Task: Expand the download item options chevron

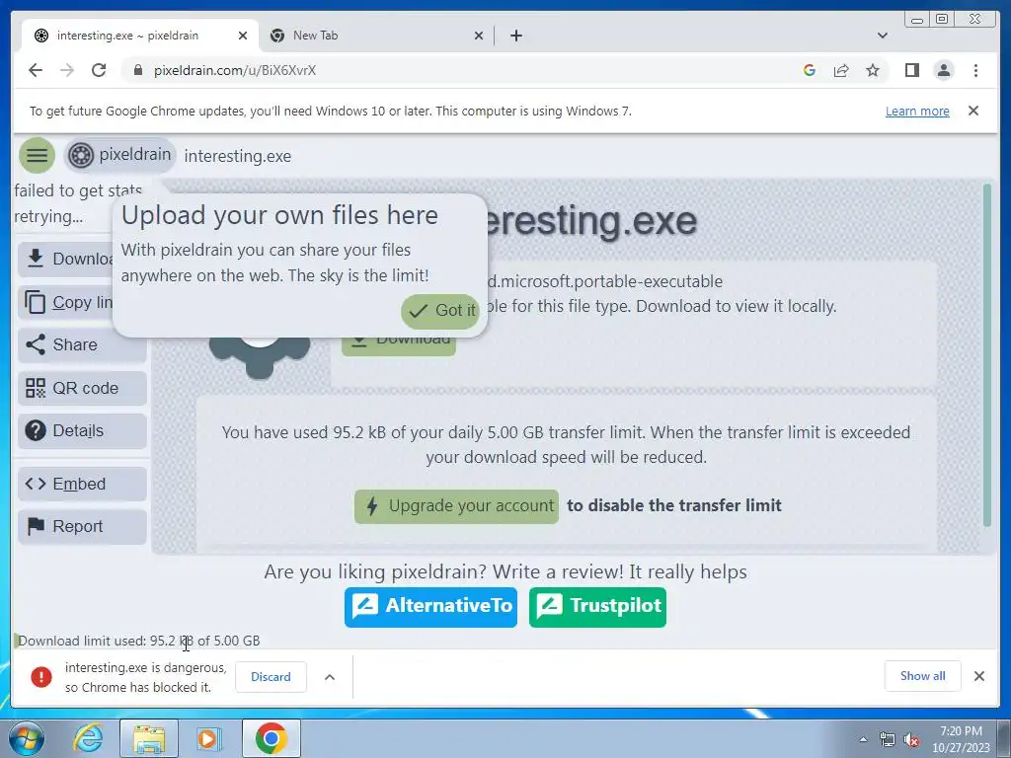Action: pos(330,677)
